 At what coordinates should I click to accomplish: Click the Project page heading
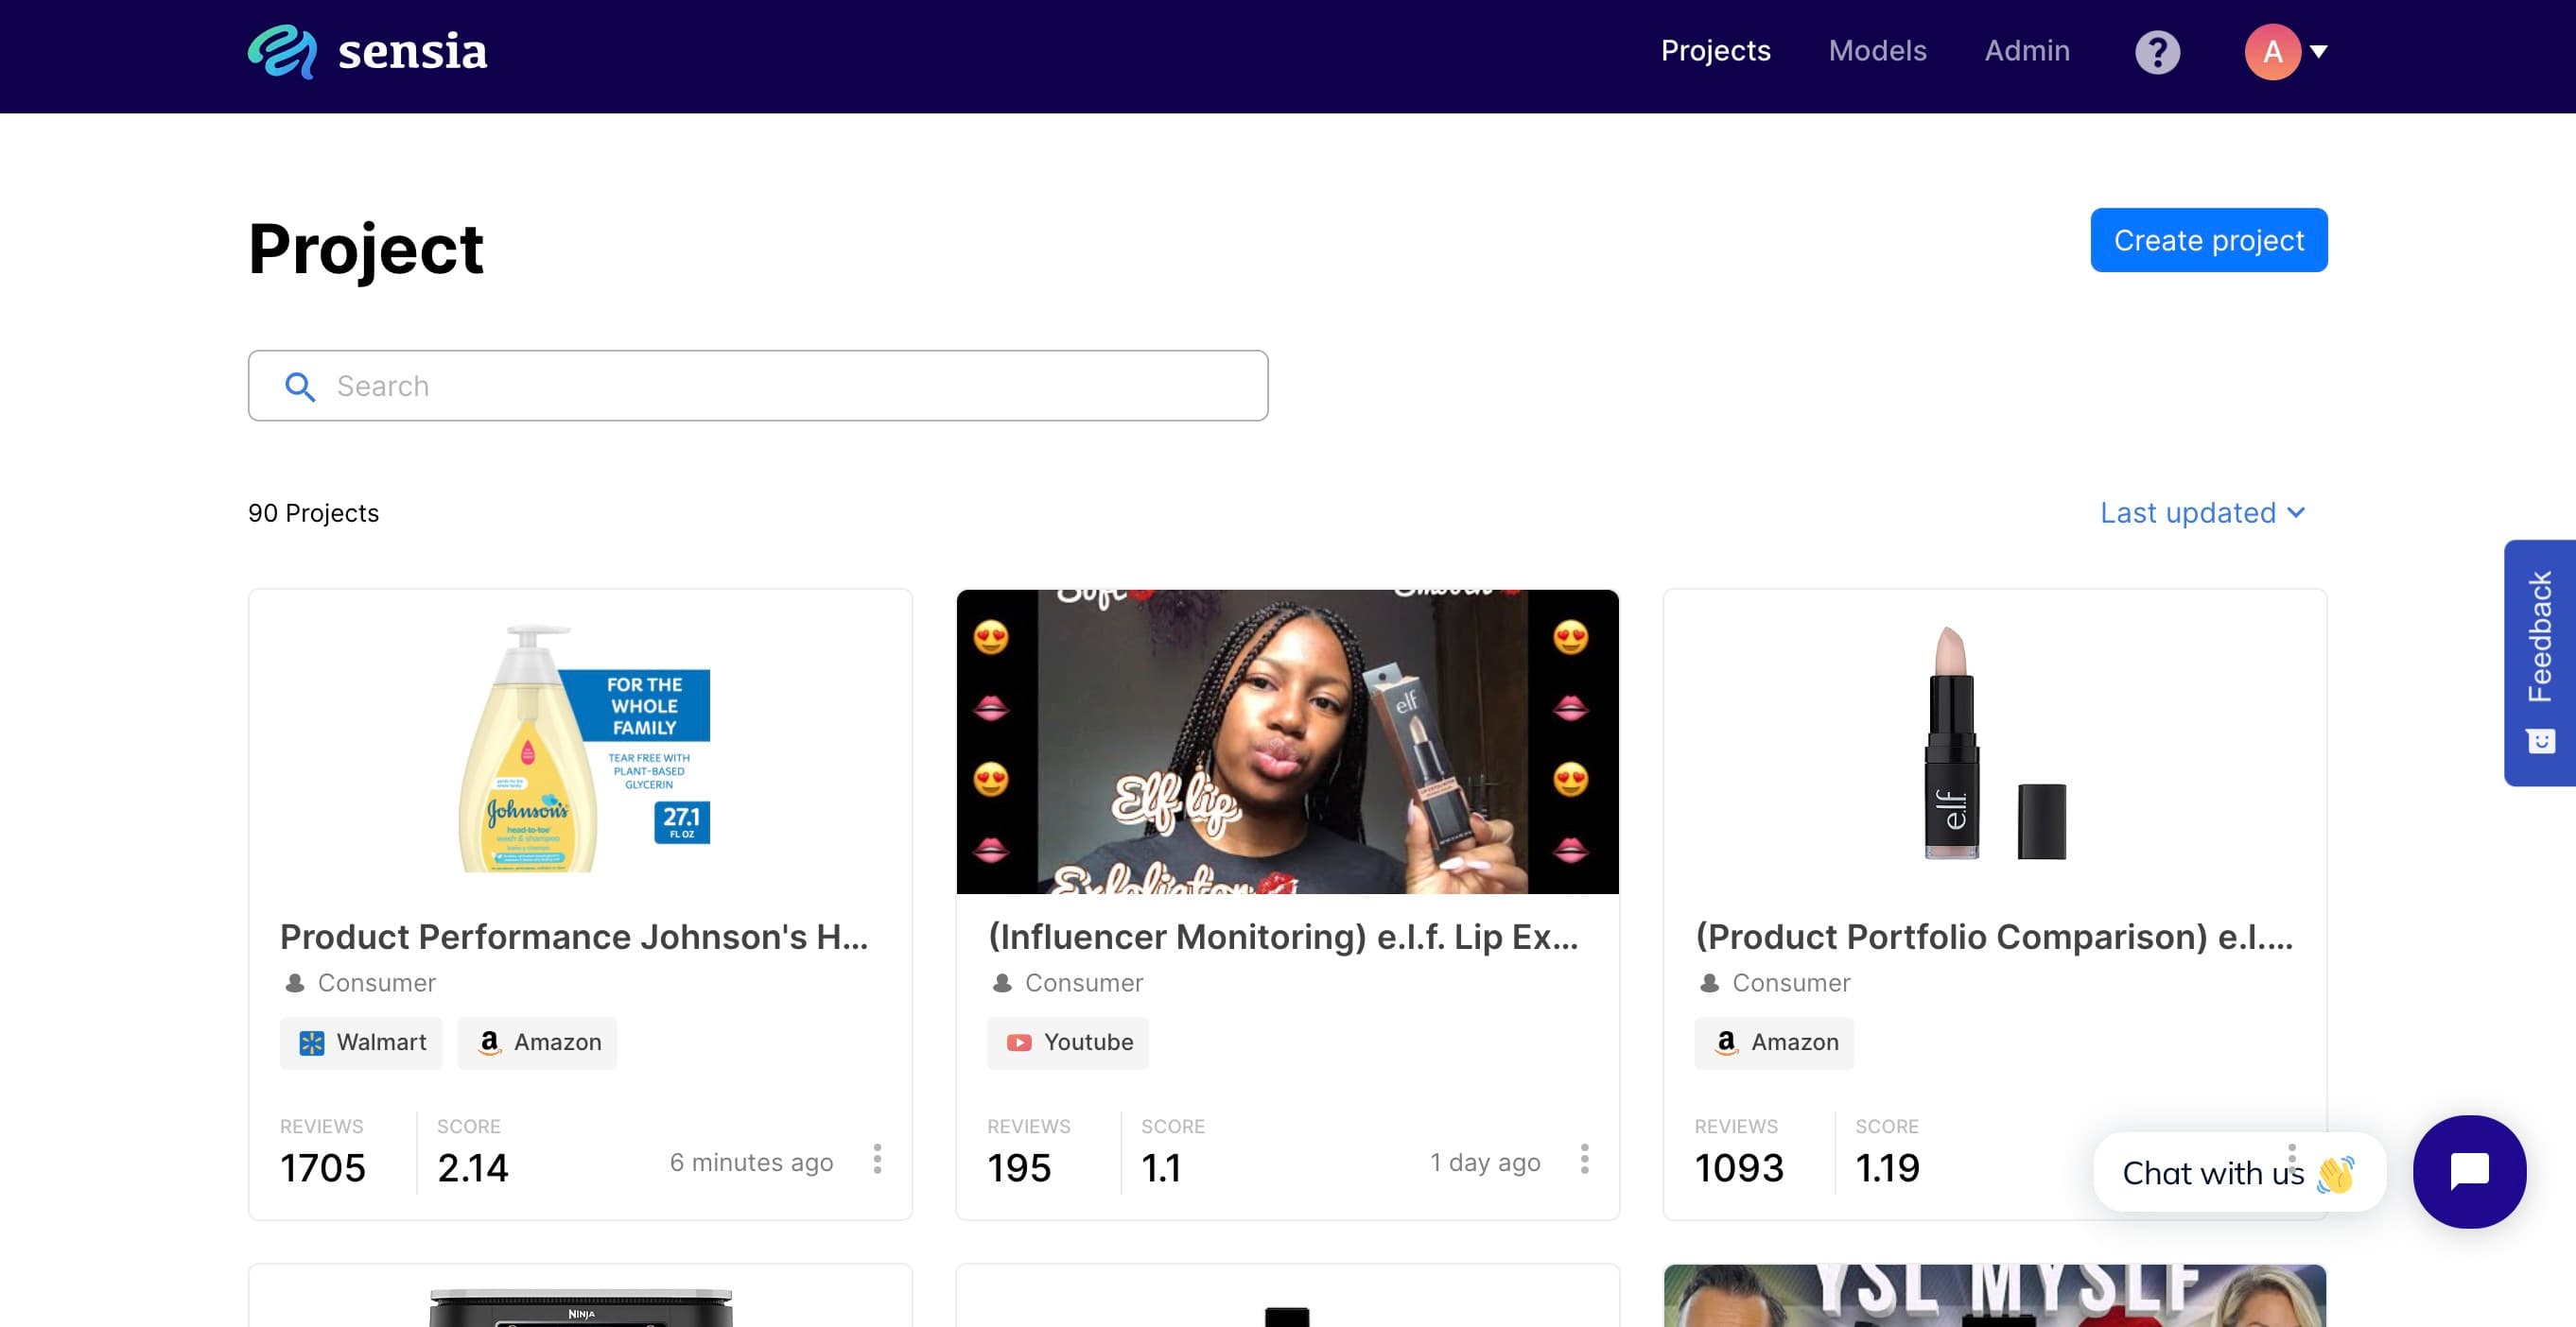tap(365, 249)
